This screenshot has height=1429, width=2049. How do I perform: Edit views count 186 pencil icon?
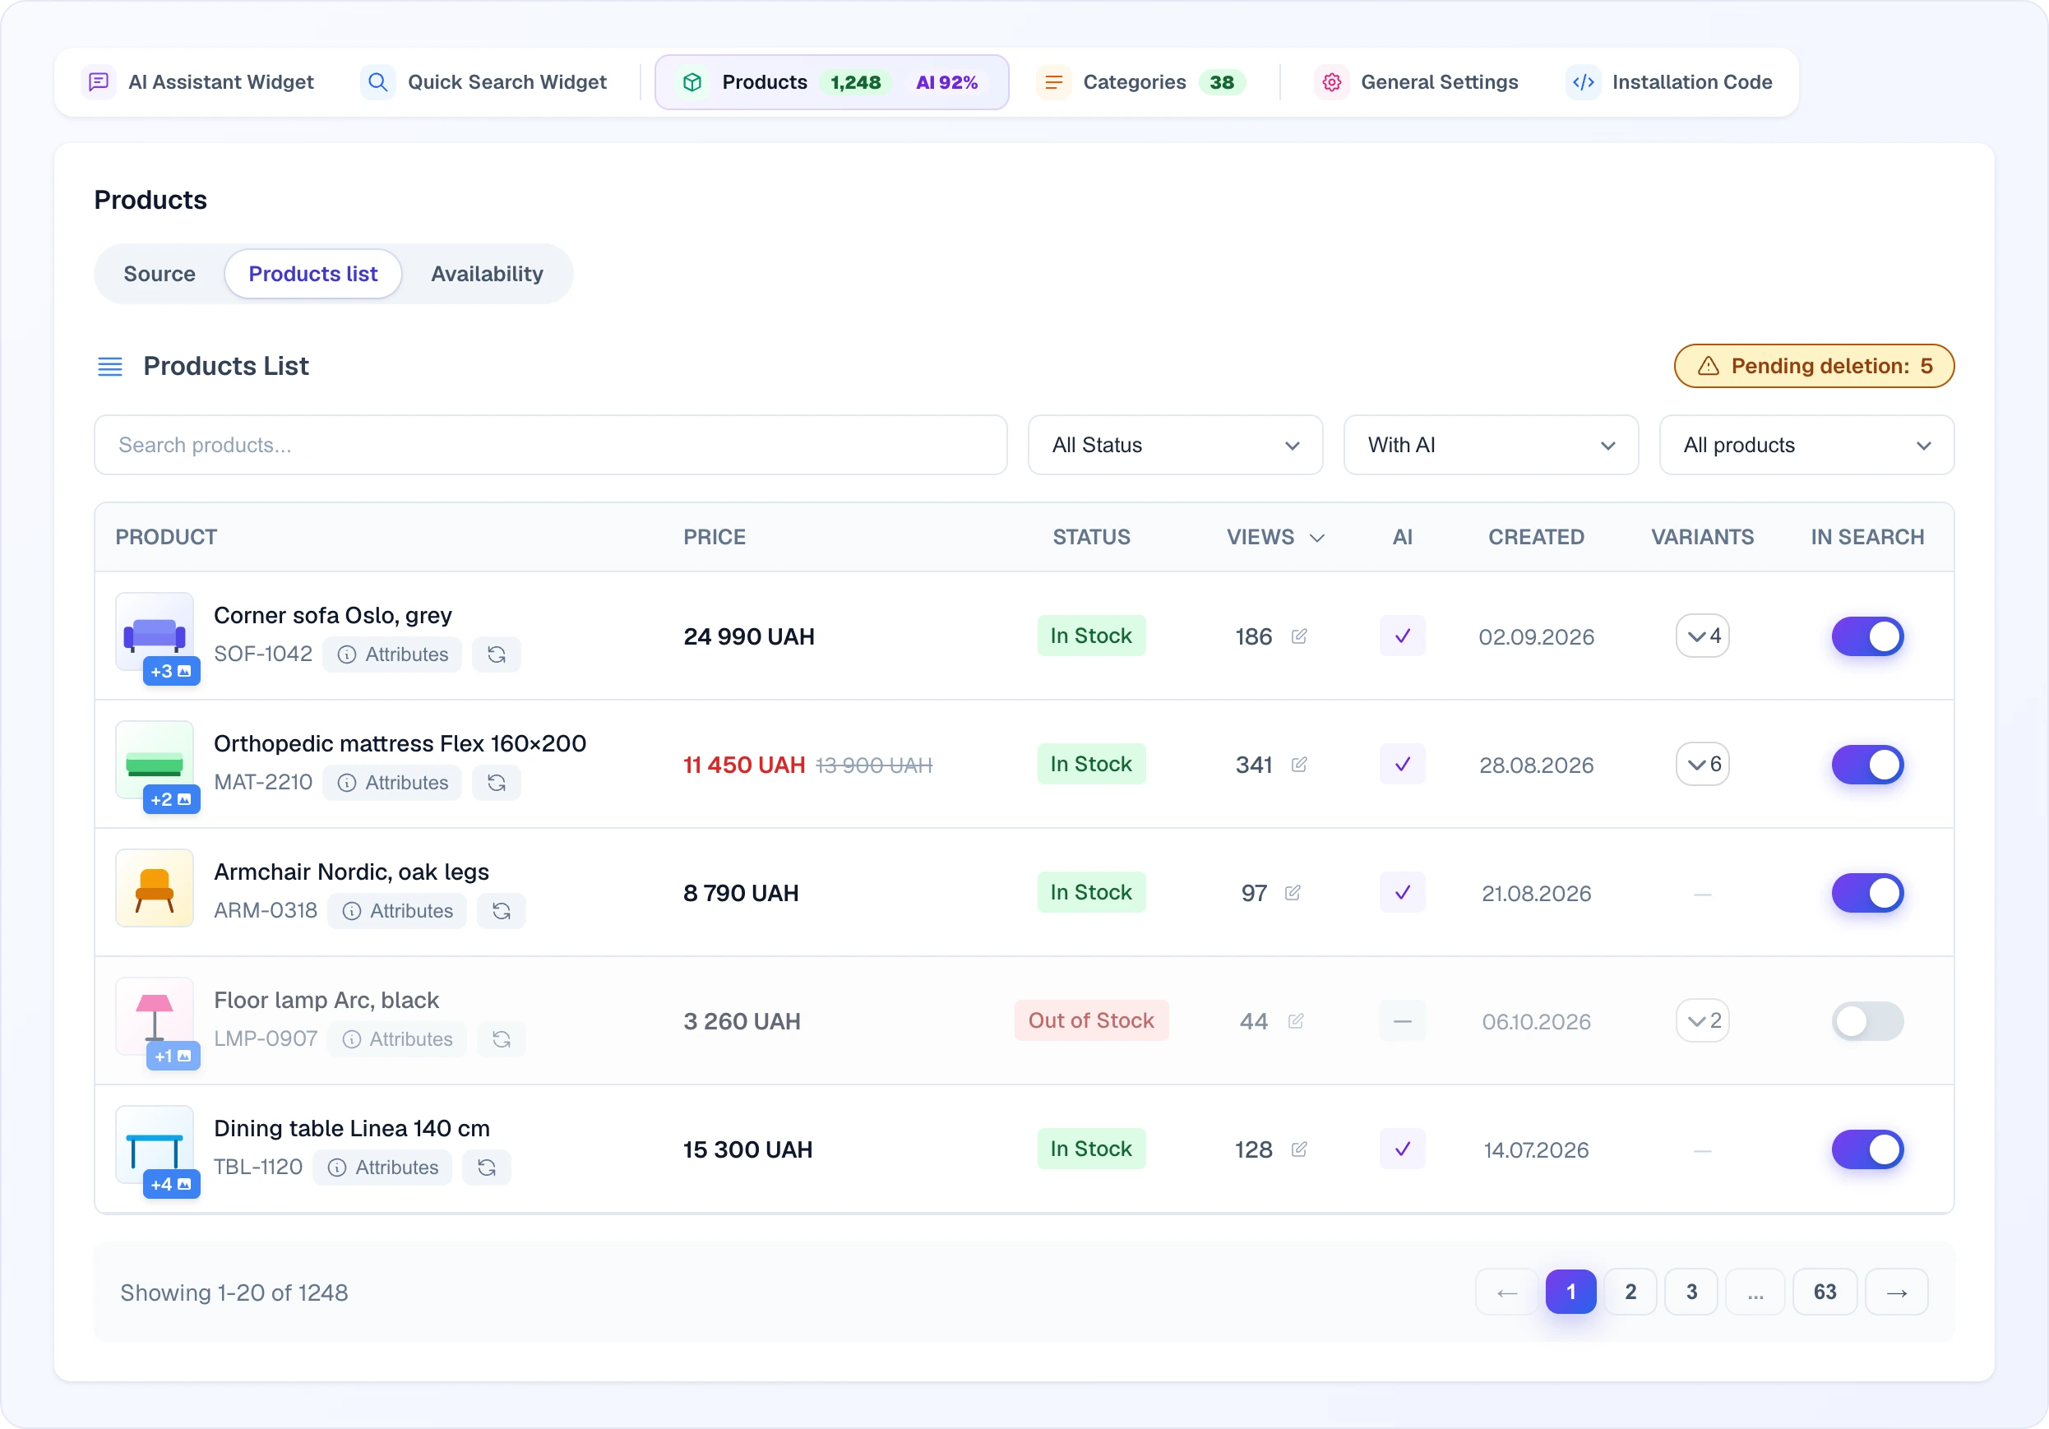pyautogui.click(x=1299, y=636)
